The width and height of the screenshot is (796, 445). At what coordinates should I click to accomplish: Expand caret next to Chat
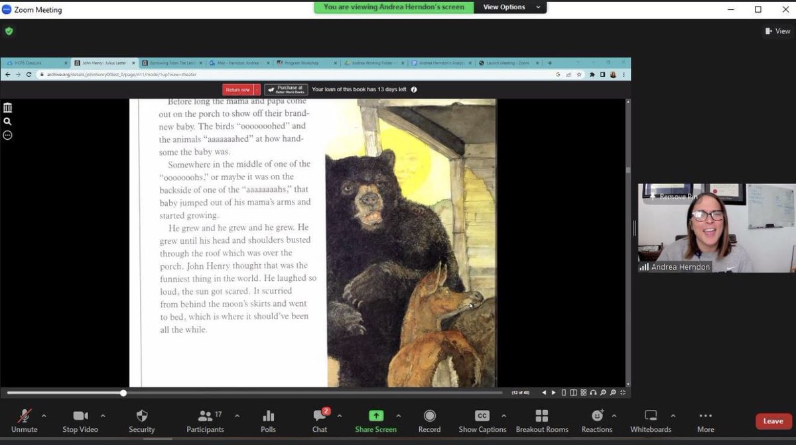pyautogui.click(x=340, y=416)
